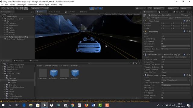
Task: Toggle Local handle rotation button
Action: [45, 8]
